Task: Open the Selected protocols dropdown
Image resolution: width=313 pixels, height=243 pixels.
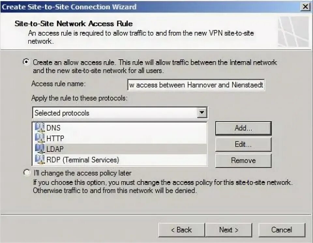Action: point(203,112)
